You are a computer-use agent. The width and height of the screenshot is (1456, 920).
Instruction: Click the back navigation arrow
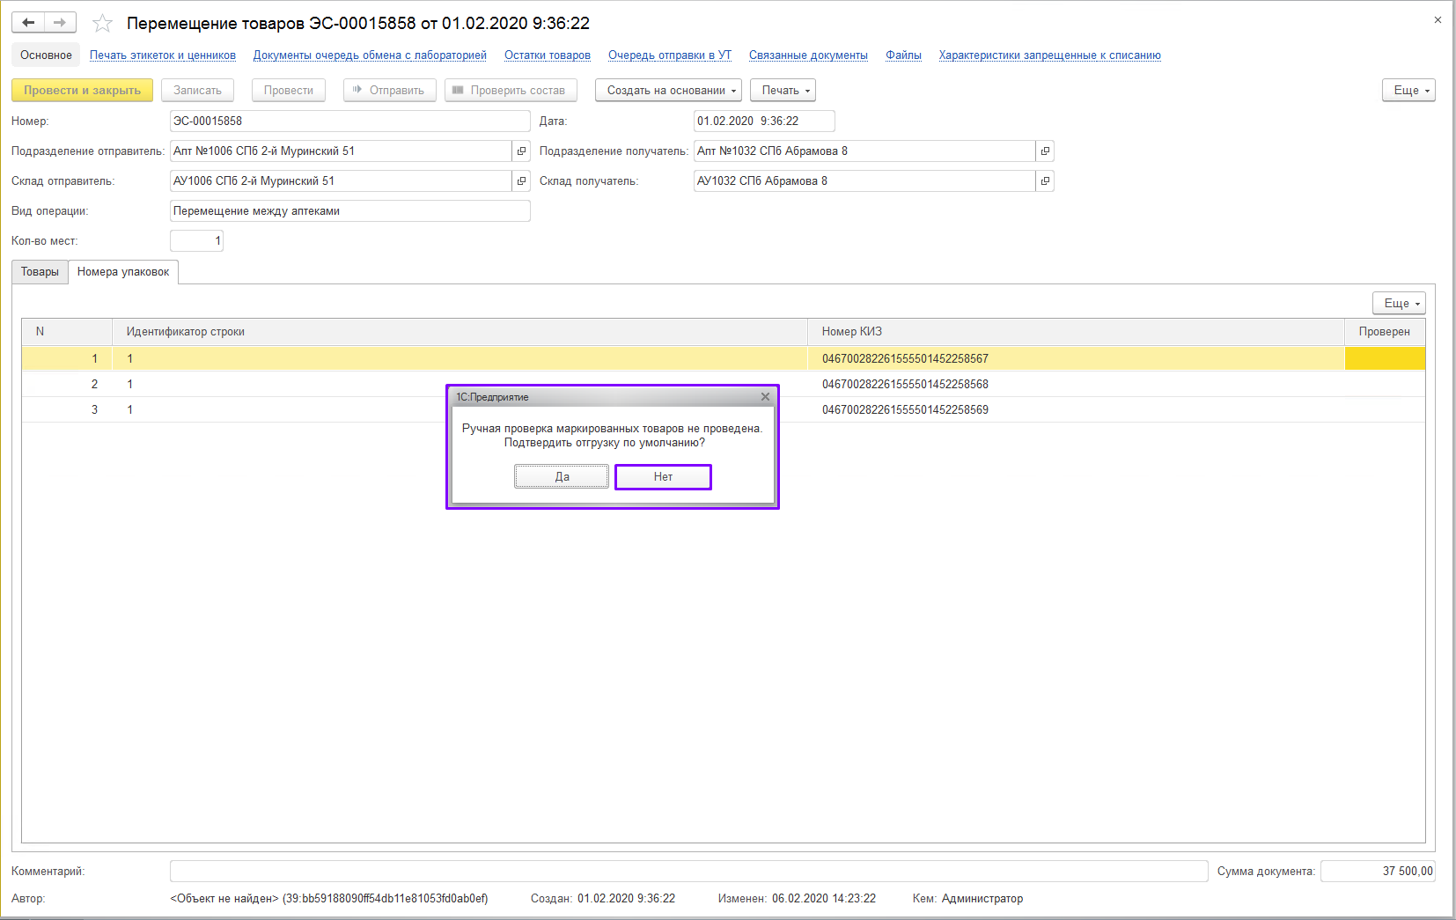[28, 23]
